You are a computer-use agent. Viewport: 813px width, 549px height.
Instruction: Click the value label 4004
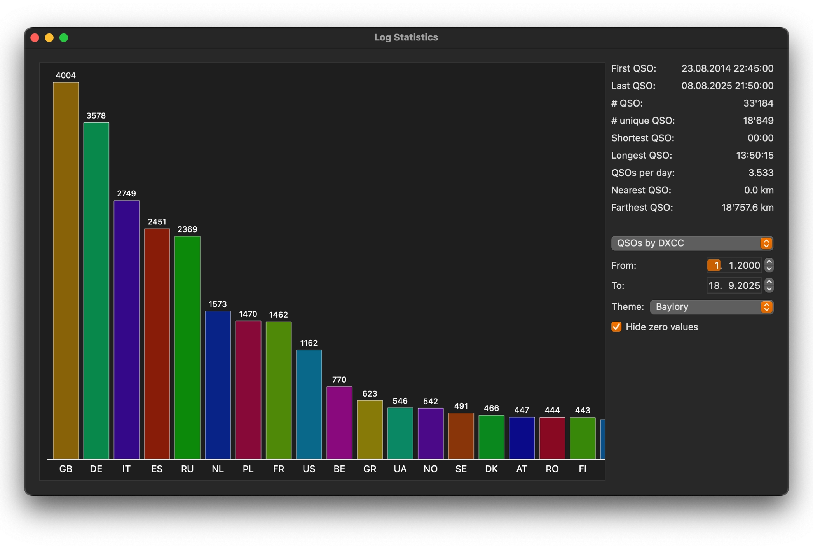(66, 75)
